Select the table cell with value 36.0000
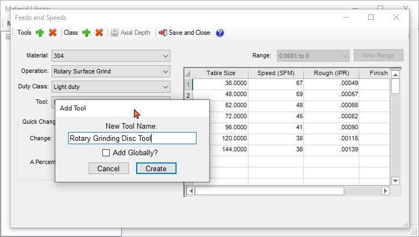 (x=220, y=83)
